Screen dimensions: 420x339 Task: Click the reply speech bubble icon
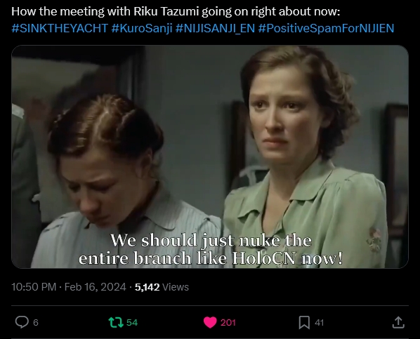(22, 322)
